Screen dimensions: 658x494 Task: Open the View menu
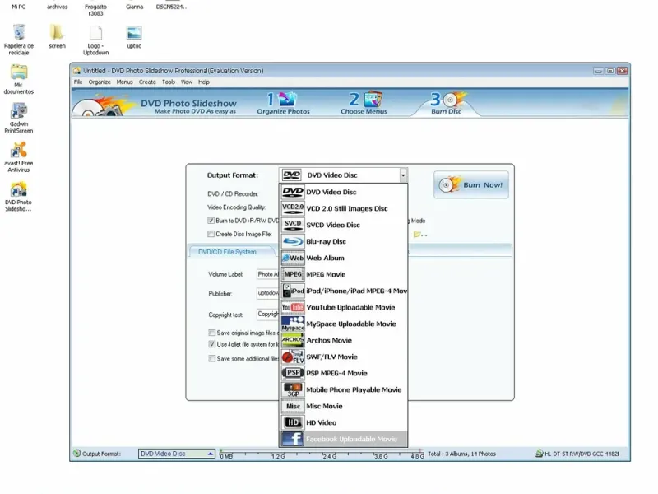[x=187, y=82]
